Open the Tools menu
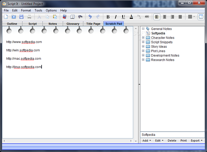 coord(38,10)
